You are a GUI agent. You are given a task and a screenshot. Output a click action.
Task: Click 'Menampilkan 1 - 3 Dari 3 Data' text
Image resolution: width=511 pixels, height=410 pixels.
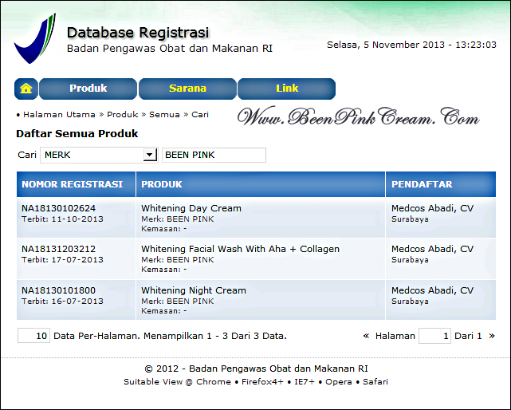(x=215, y=336)
